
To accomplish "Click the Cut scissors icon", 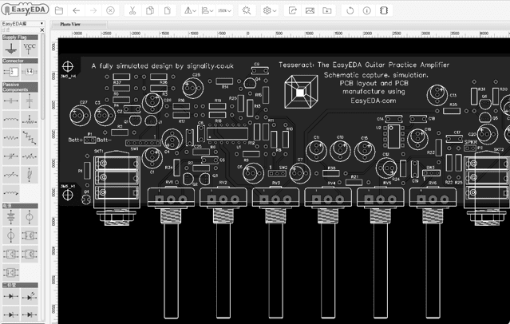I will (x=130, y=11).
